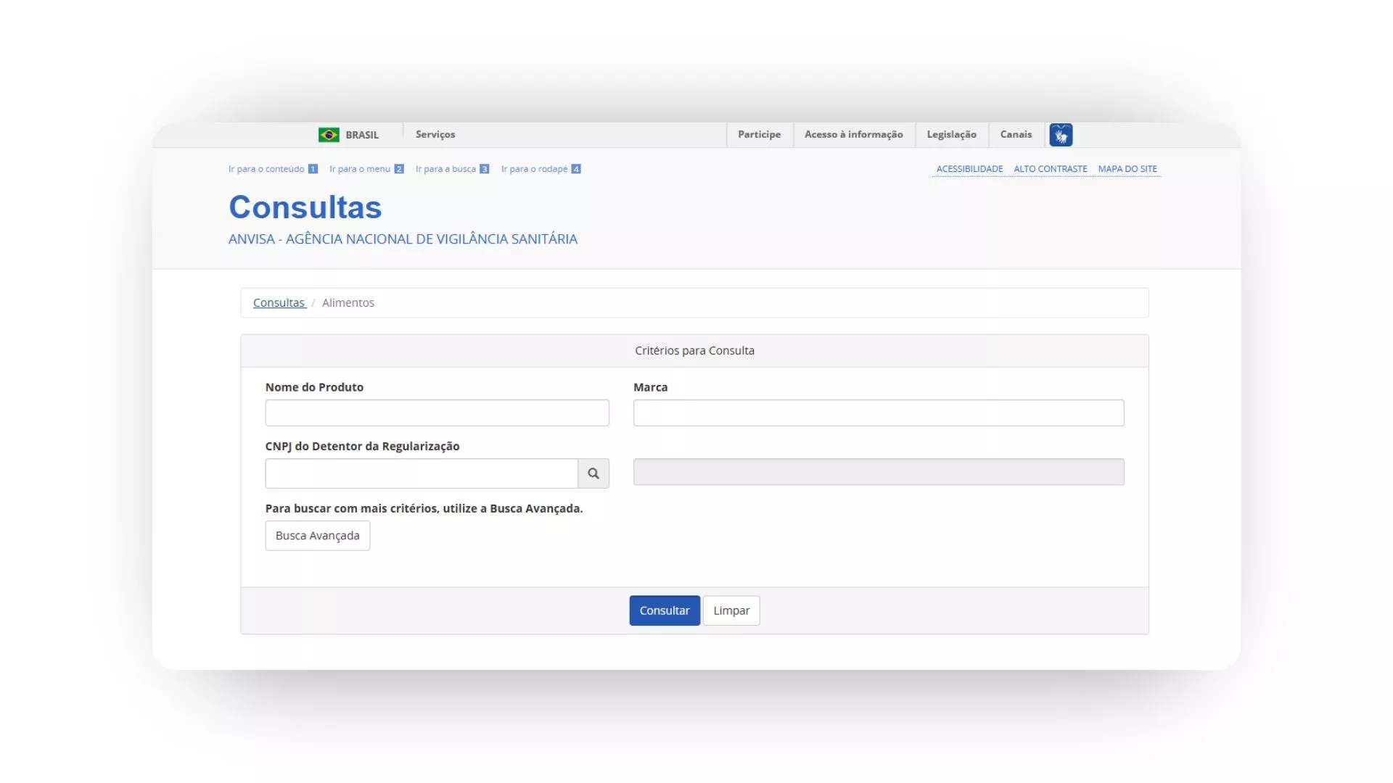Open the ACESSIBILIDADE link
The height and width of the screenshot is (783, 1393).
point(969,169)
